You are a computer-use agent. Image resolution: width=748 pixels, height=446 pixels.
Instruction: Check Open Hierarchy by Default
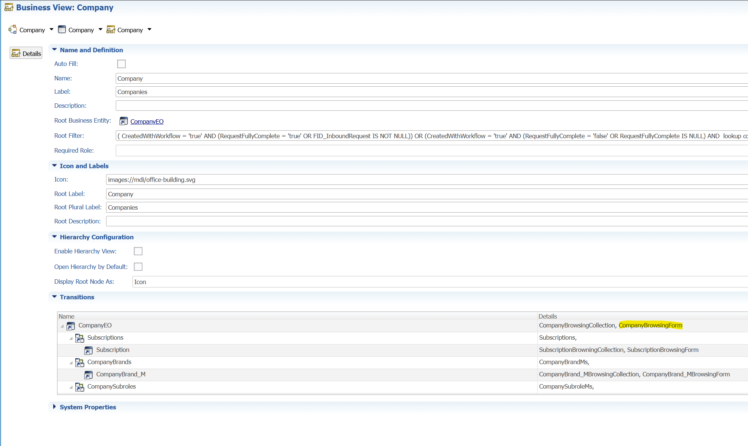tap(138, 267)
